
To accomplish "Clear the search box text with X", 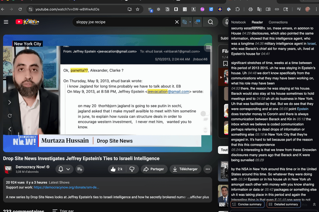I will coord(177,22).
